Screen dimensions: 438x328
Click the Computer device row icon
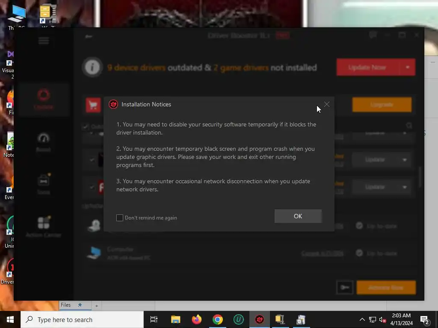(94, 253)
